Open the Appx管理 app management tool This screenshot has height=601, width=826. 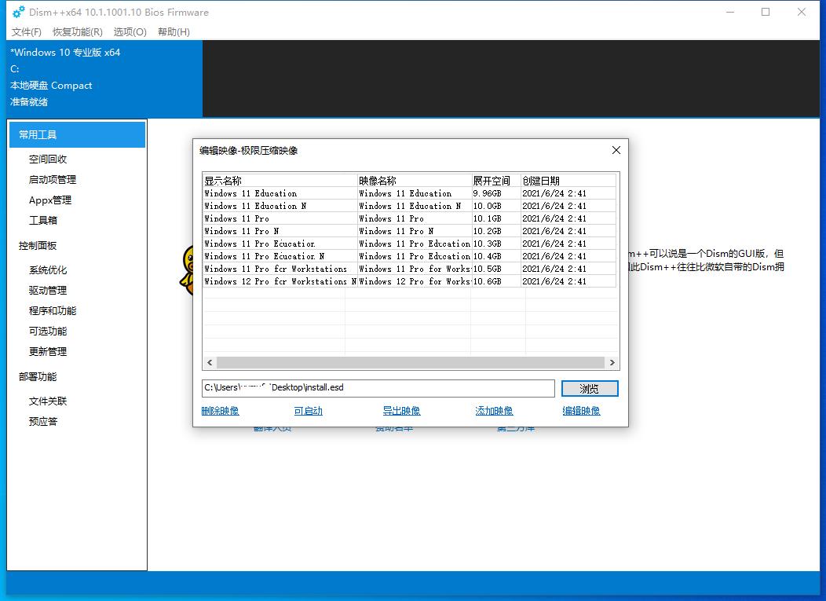pos(52,200)
